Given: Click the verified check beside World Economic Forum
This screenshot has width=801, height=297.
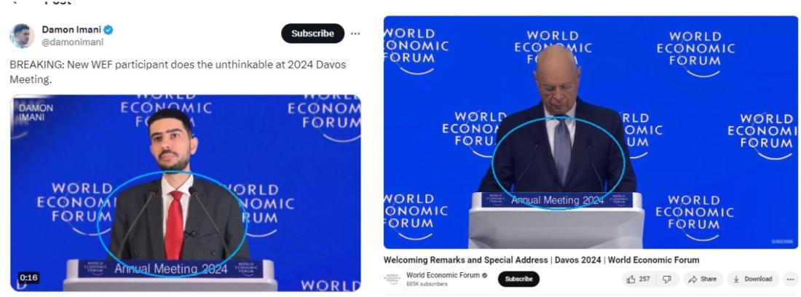Looking at the screenshot, I should [485, 276].
